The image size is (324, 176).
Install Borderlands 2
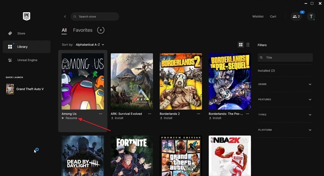[166, 118]
